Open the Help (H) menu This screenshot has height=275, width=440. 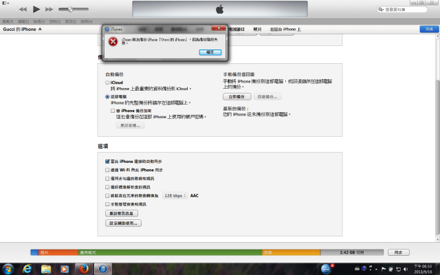pos(87,21)
